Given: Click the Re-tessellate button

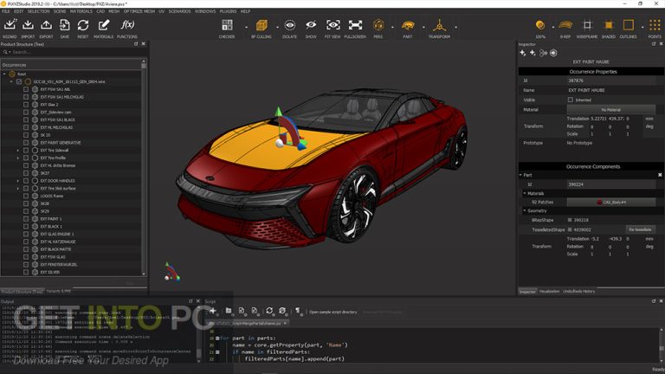Looking at the screenshot, I should (639, 229).
